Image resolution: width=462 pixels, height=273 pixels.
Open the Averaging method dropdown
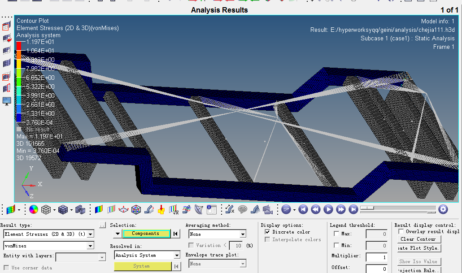pyautogui.click(x=243, y=234)
